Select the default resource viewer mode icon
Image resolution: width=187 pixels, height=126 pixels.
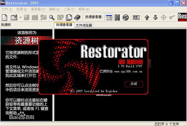[109, 17]
